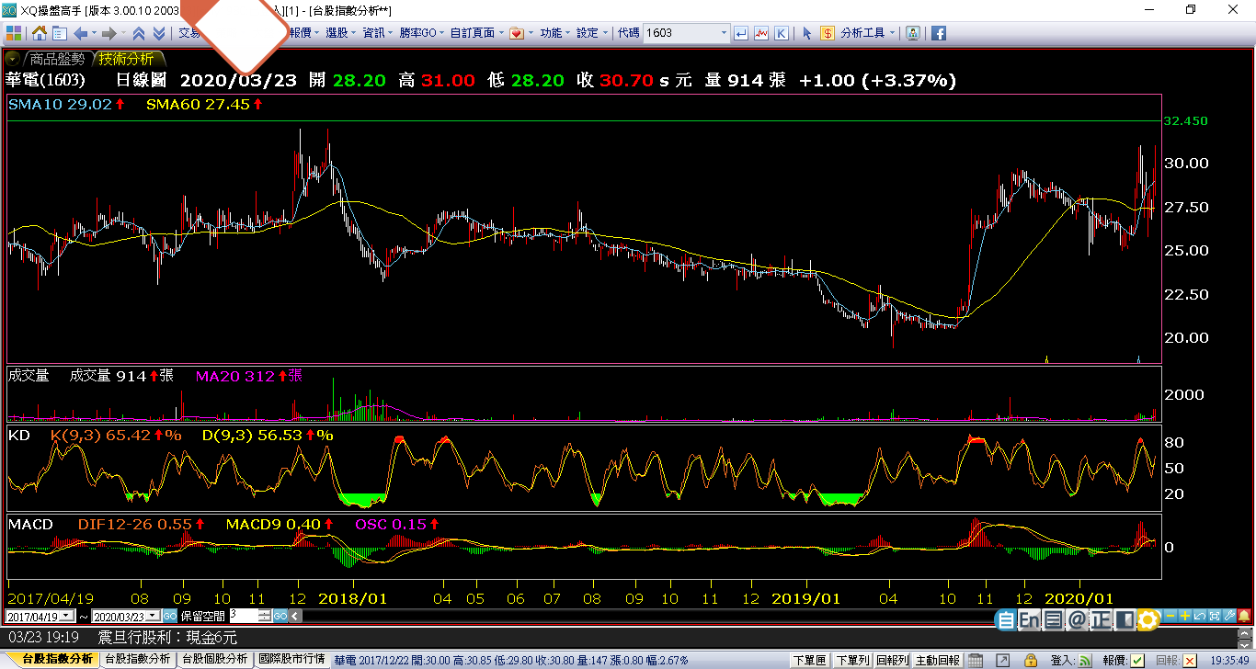Switch to the 商品盤勢 tab
The image size is (1256, 669).
56,59
